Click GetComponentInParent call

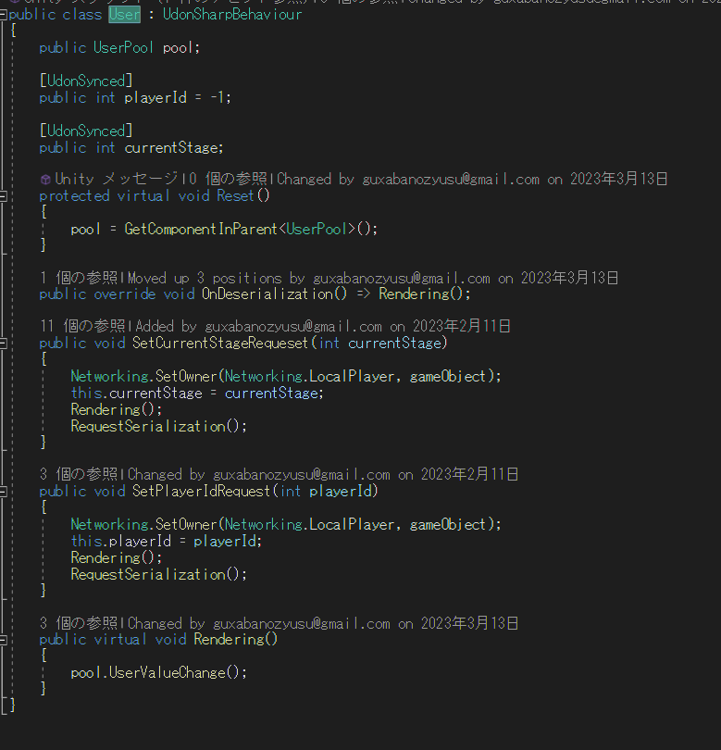[201, 229]
